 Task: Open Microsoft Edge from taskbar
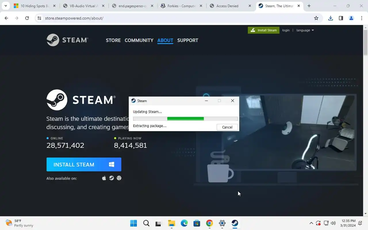tap(184, 223)
